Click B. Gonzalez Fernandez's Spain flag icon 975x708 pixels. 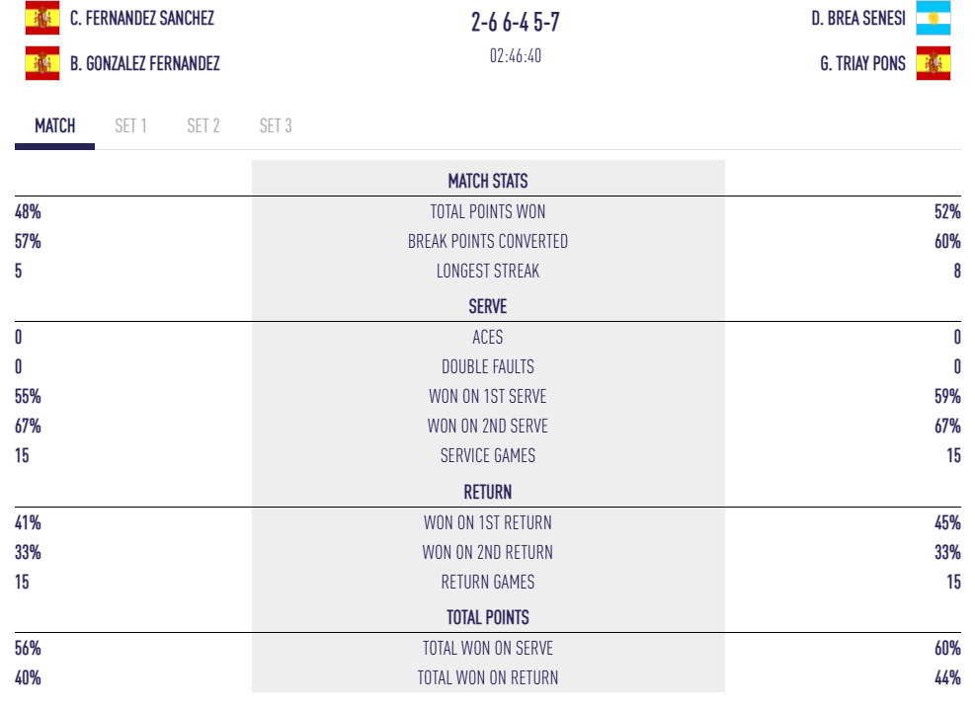click(42, 63)
